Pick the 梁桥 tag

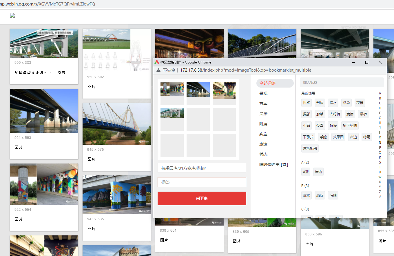coord(363,114)
